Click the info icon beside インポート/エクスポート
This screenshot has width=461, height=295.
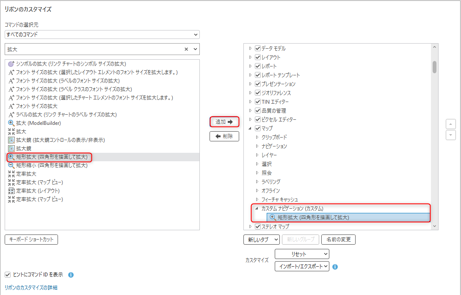pos(335,267)
